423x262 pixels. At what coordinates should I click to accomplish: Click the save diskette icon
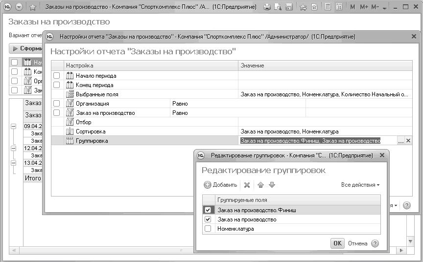pyautogui.click(x=289, y=7)
